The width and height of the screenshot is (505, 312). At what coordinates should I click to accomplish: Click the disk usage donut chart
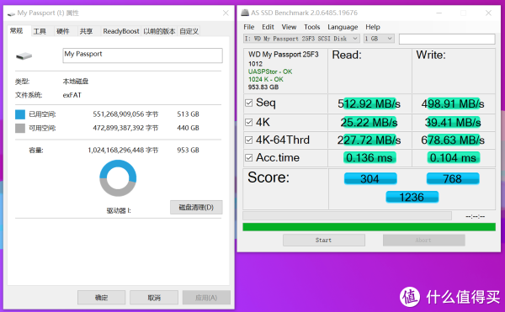coord(118,178)
